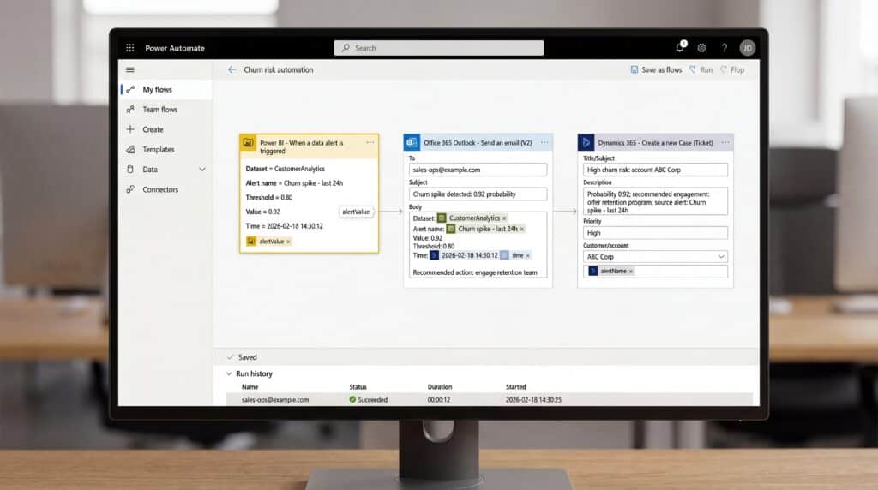Click the Save as flows button
The height and width of the screenshot is (490, 878).
pyautogui.click(x=656, y=70)
